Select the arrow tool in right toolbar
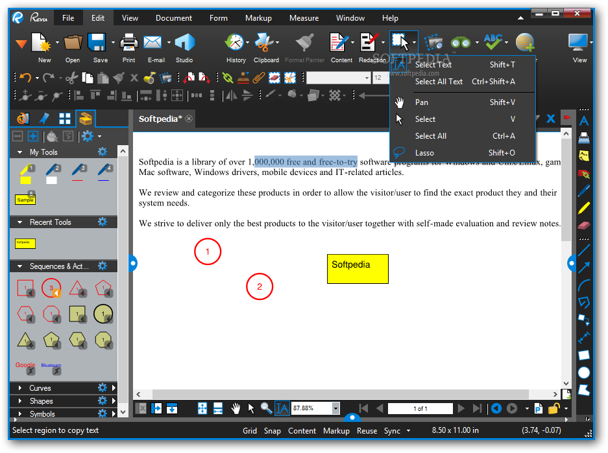Screen dimensions: 608x453 coord(584,268)
